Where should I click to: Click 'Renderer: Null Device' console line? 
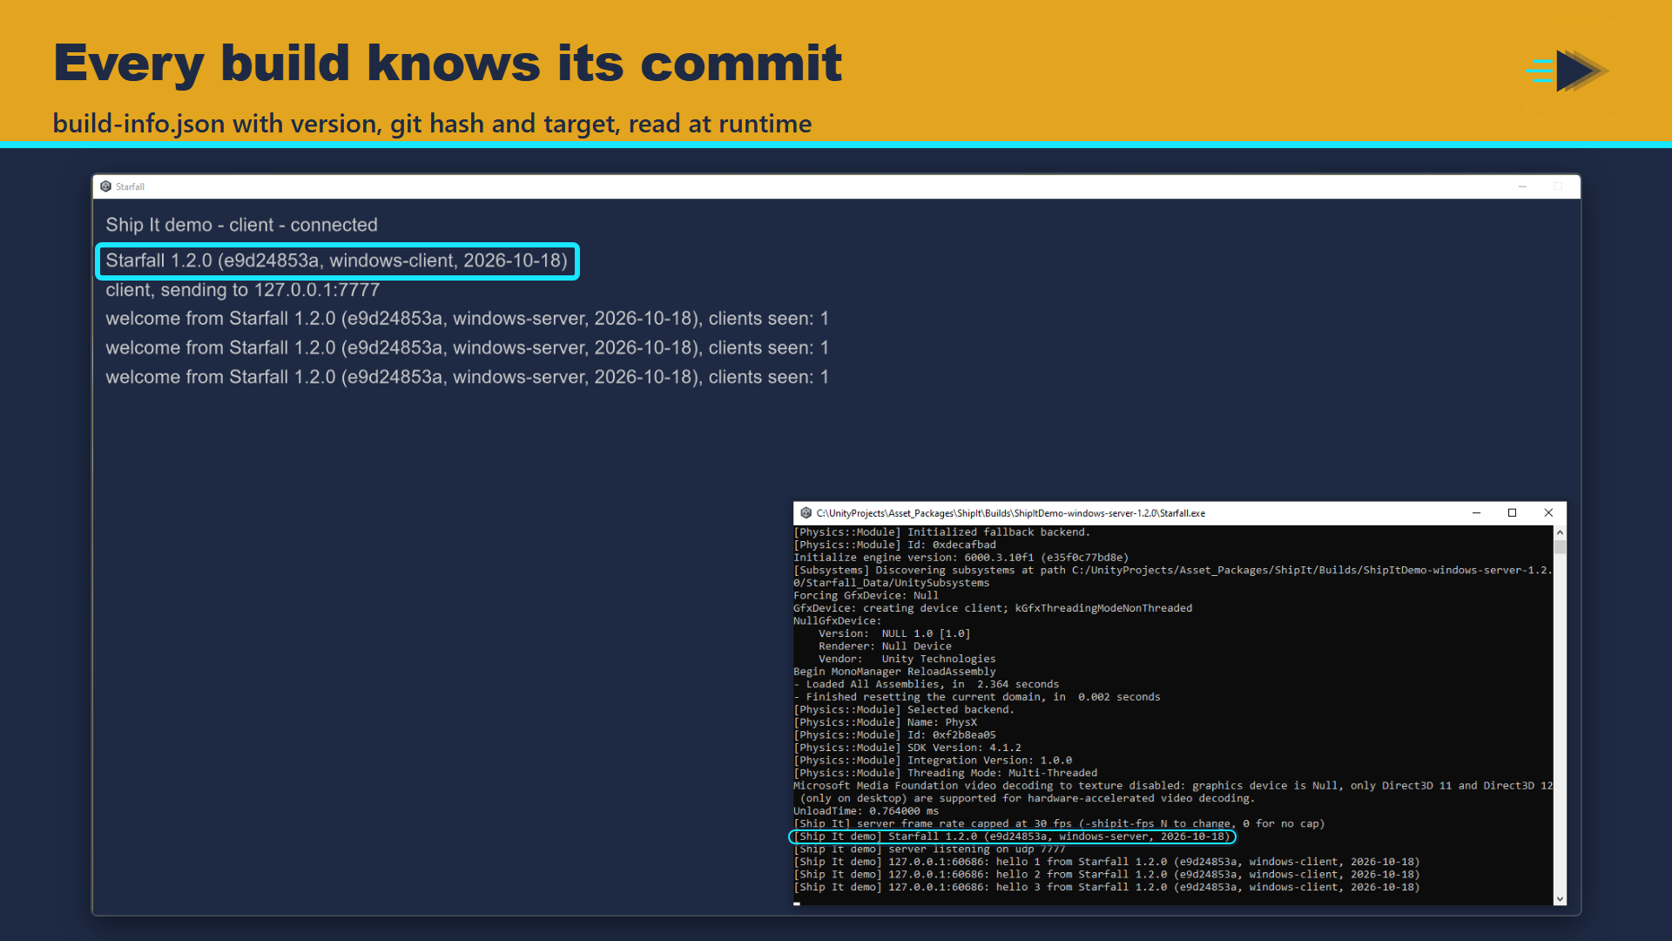[885, 647]
